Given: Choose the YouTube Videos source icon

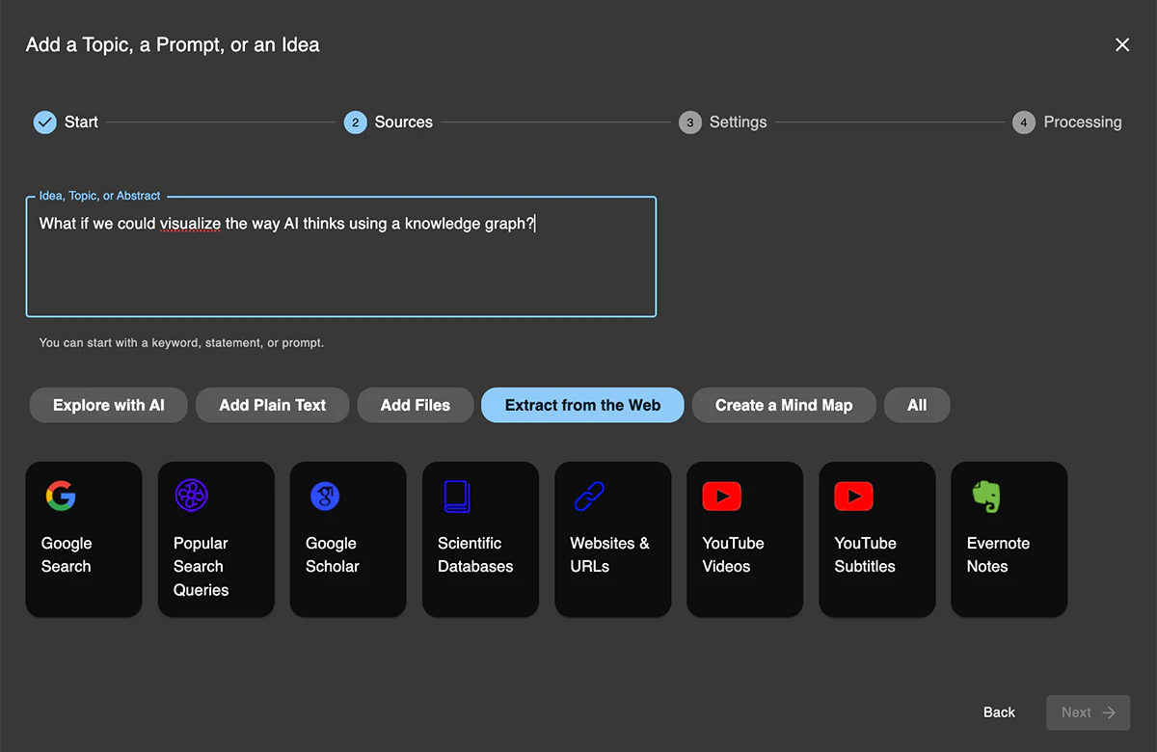Looking at the screenshot, I should 721,496.
